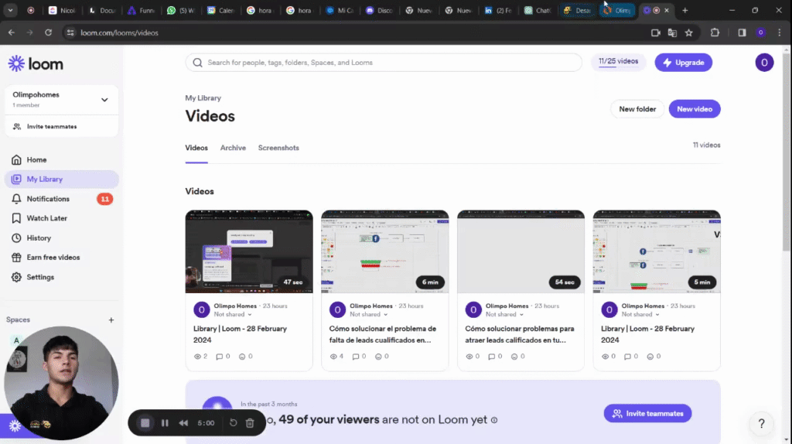This screenshot has width=792, height=444.
Task: Open the 6 min video thumbnail
Action: (x=385, y=251)
